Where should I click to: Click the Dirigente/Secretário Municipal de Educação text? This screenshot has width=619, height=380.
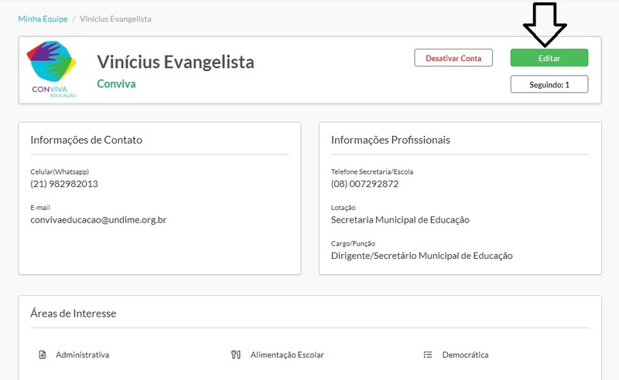[422, 256]
